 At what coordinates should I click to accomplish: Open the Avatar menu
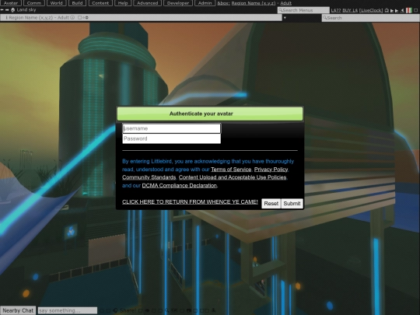tap(11, 3)
